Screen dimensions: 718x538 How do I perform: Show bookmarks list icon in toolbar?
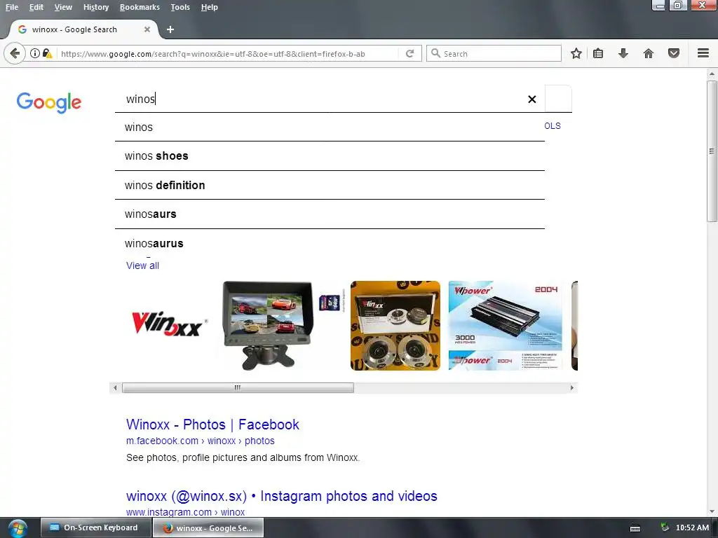(x=598, y=53)
